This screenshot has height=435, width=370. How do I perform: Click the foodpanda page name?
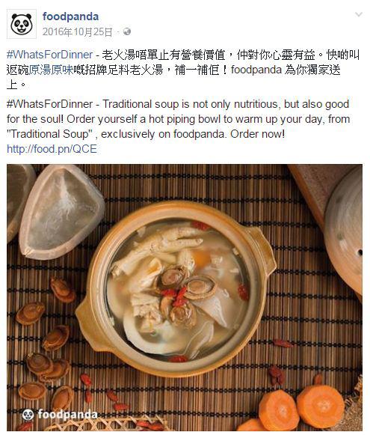click(x=70, y=16)
